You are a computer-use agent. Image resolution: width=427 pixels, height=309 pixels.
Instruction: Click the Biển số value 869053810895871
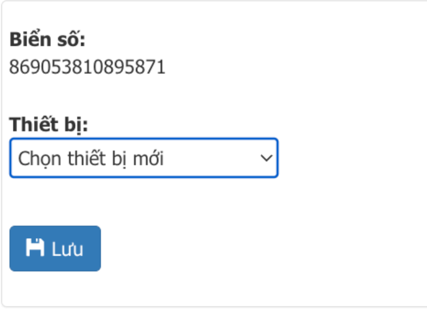(87, 67)
